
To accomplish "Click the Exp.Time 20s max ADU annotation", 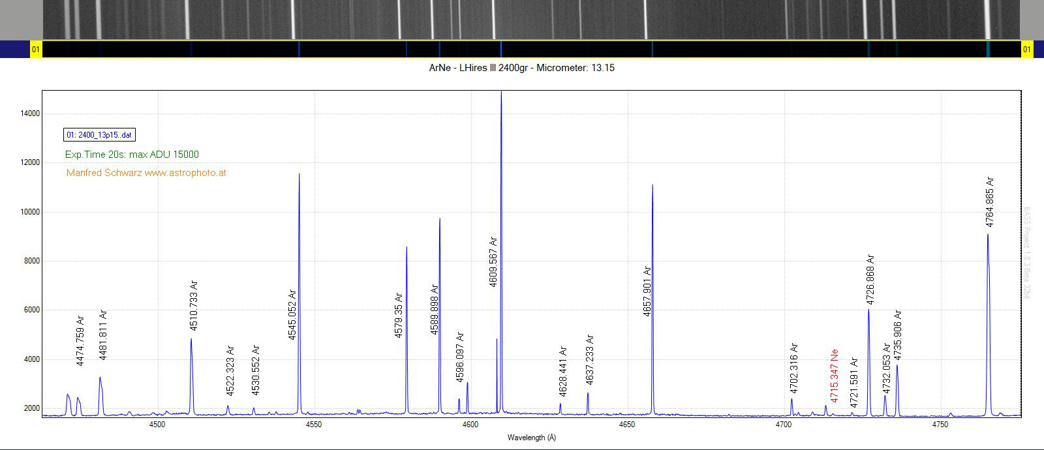I will pyautogui.click(x=132, y=155).
